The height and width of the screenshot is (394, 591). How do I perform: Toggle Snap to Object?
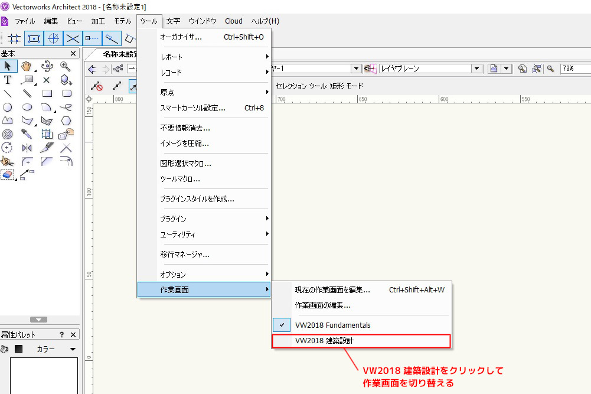(x=34, y=38)
